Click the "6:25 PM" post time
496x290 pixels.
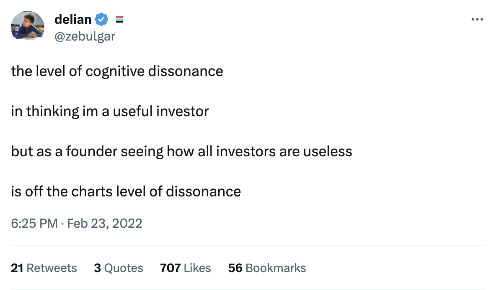[34, 223]
